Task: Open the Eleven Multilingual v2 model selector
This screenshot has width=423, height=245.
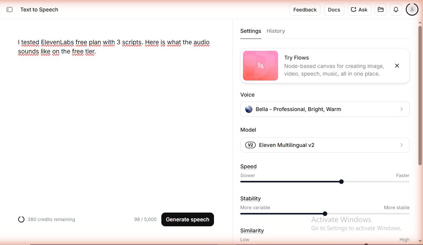Action: coord(325,145)
